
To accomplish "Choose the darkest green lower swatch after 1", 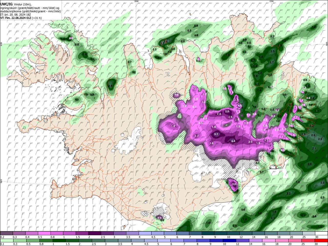I will (x=59, y=240).
